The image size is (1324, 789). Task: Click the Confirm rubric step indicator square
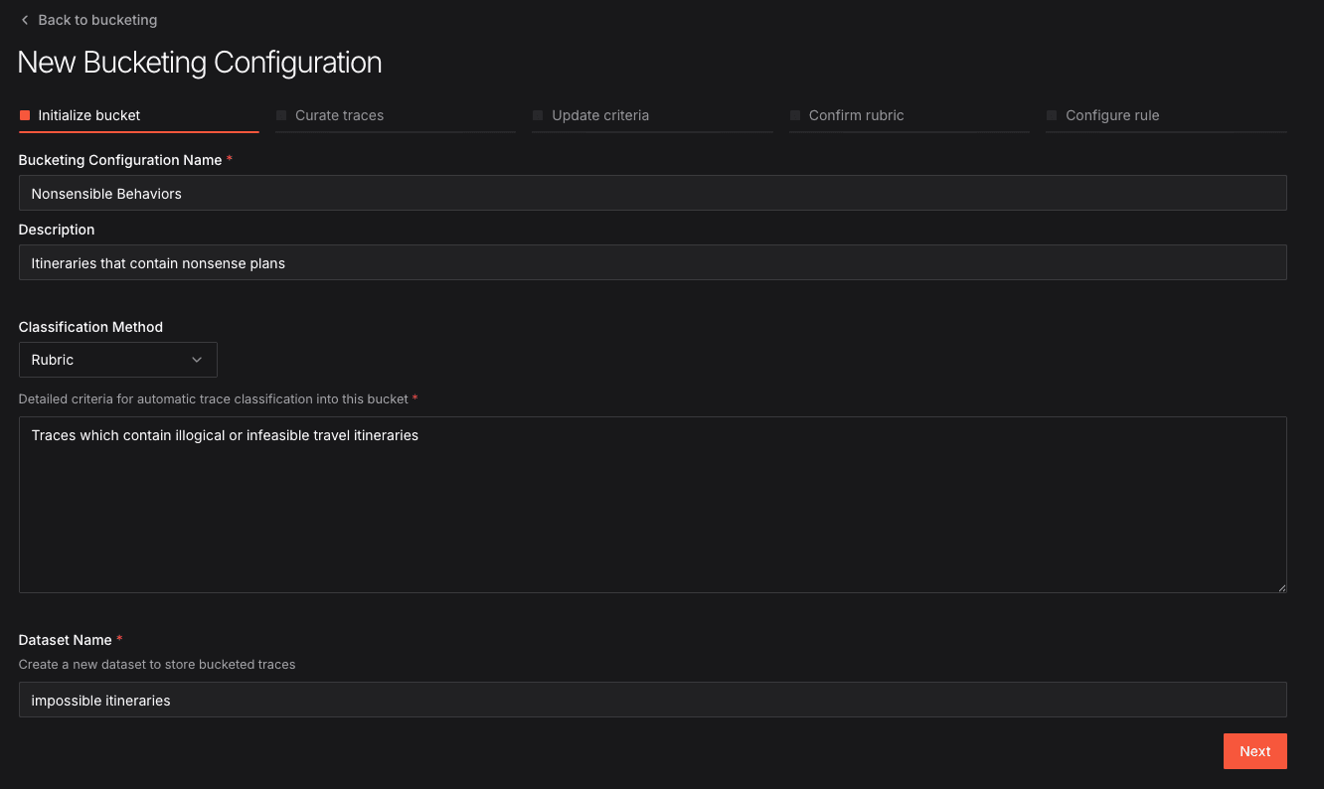coord(795,115)
